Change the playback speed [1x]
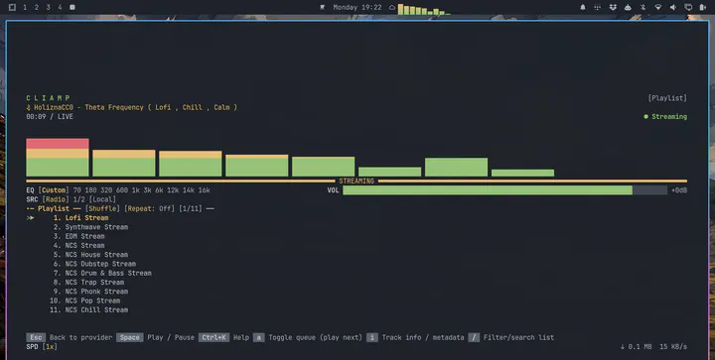The height and width of the screenshot is (360, 715). [x=50, y=347]
